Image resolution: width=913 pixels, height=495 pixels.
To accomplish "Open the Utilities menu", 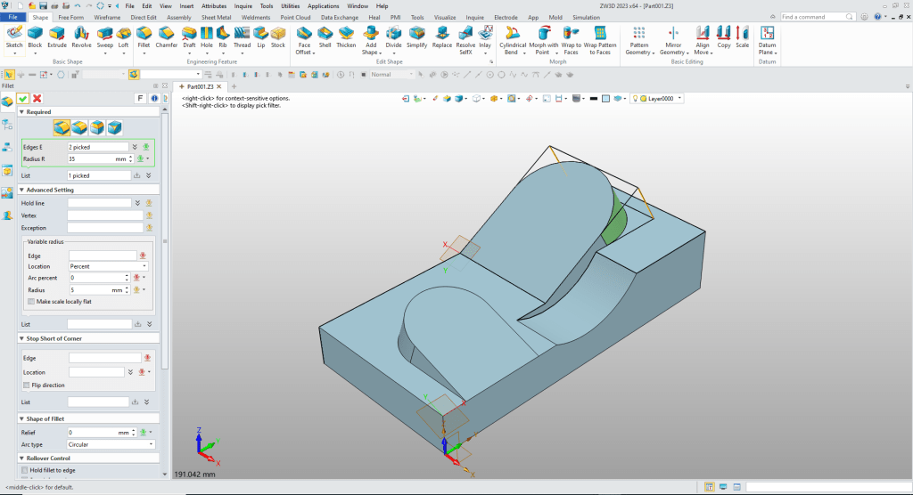I will click(x=291, y=5).
